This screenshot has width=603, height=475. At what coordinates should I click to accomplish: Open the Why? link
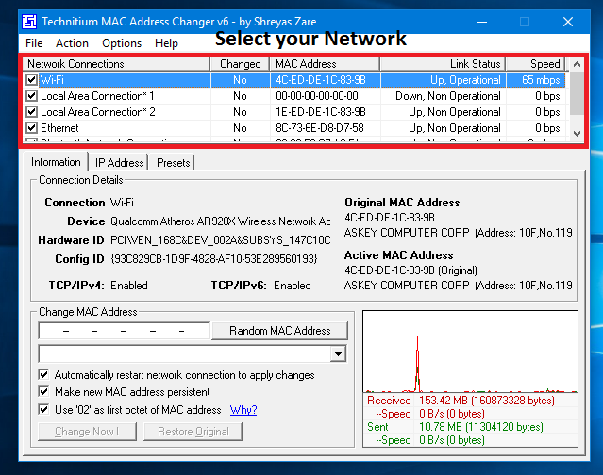(243, 410)
